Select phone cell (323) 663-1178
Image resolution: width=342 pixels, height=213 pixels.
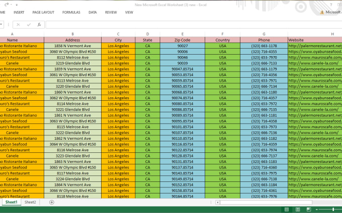264,46
